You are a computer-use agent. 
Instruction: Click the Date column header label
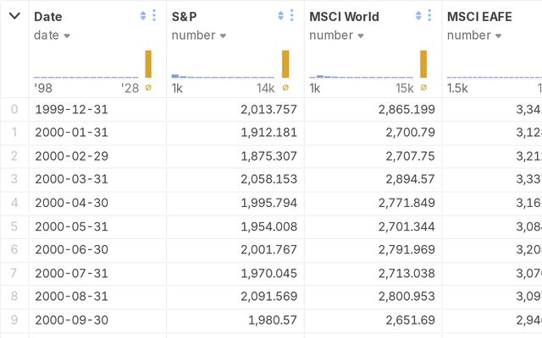click(48, 16)
